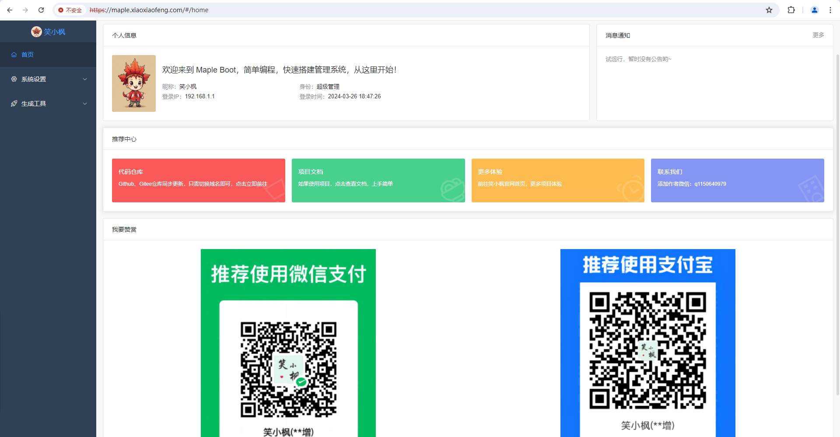Image resolution: width=840 pixels, height=437 pixels.
Task: Bookmark this page with the star icon
Action: click(x=769, y=10)
